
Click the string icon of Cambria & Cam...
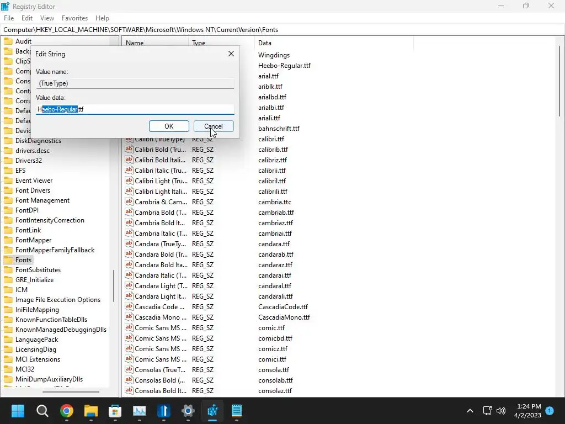click(129, 201)
